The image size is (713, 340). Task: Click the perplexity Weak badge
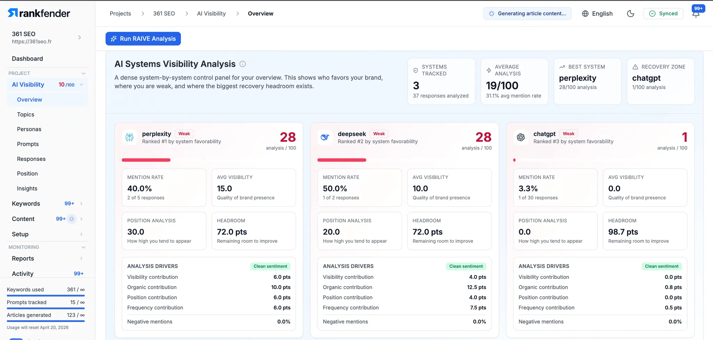click(x=184, y=134)
